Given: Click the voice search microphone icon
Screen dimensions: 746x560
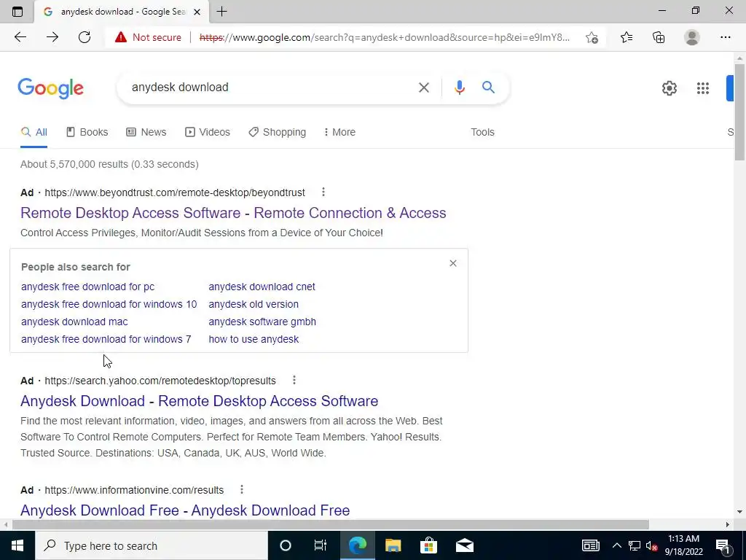Looking at the screenshot, I should point(459,87).
